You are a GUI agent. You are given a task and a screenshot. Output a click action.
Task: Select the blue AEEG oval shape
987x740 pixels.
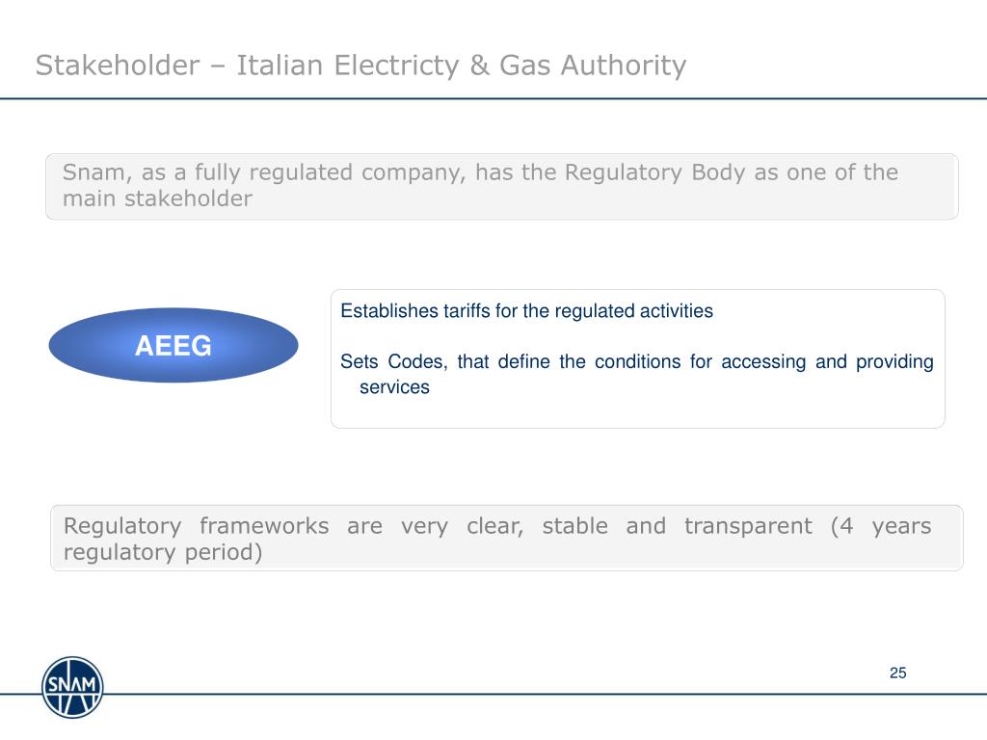click(x=173, y=346)
